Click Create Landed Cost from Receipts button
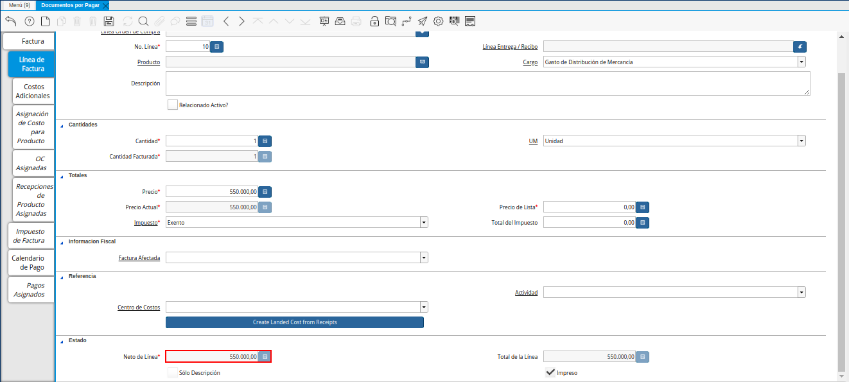 point(295,322)
